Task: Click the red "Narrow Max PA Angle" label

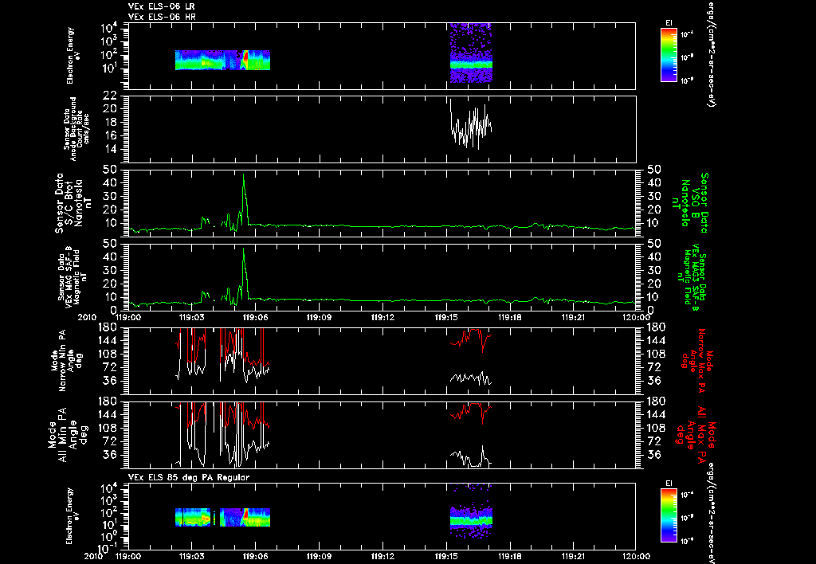Action: (696, 360)
